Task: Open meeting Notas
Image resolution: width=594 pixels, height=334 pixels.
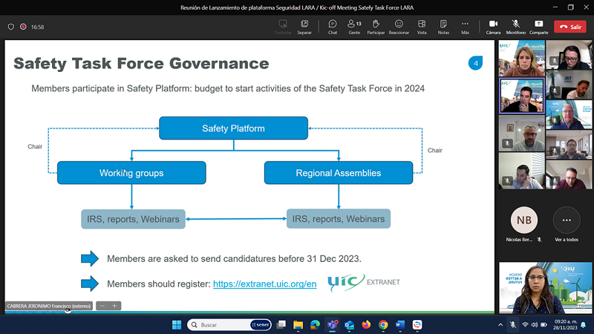Action: (x=443, y=27)
